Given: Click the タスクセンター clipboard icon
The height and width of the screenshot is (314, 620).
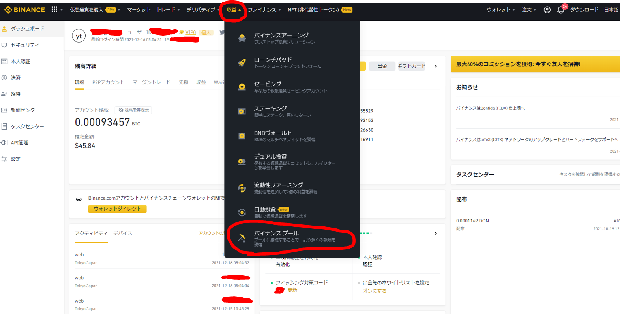Looking at the screenshot, I should (4, 126).
